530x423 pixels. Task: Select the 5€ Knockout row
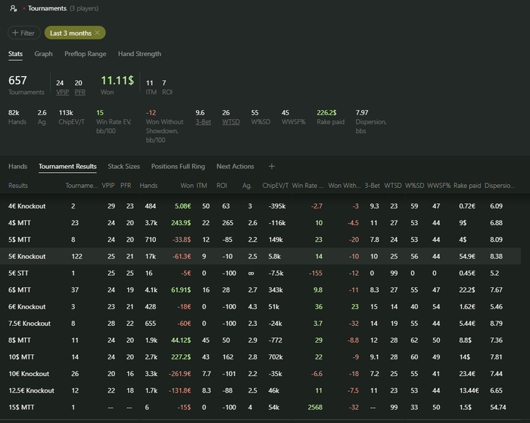point(260,256)
